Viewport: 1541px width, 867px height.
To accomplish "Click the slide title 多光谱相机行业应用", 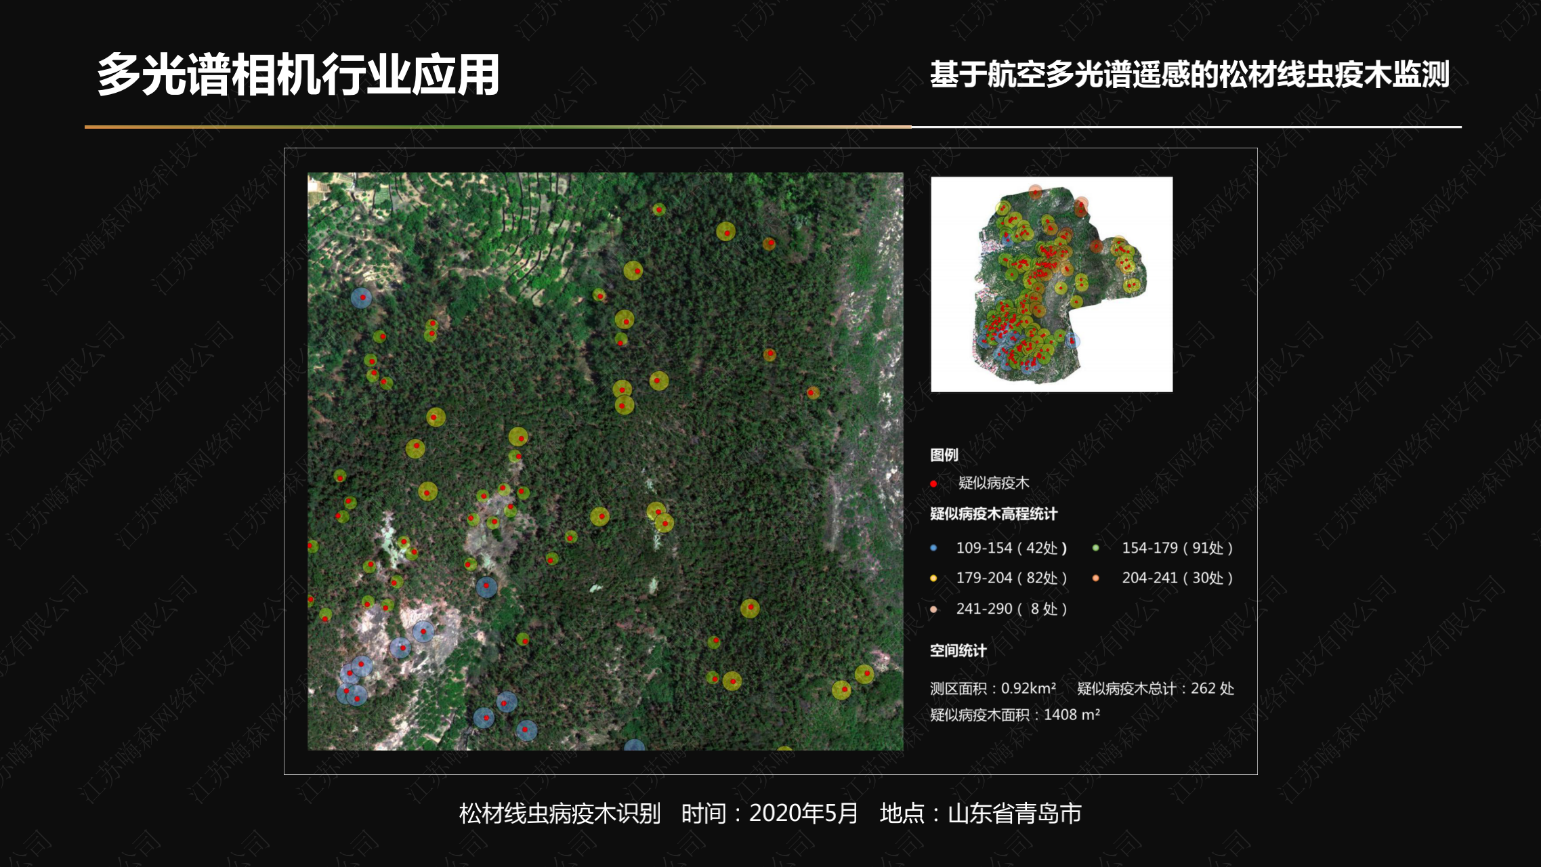I will coord(298,75).
